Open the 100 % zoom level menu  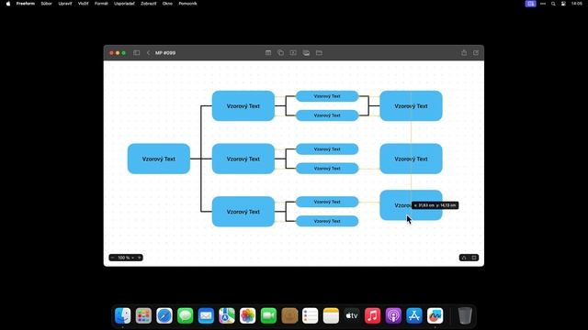126,258
